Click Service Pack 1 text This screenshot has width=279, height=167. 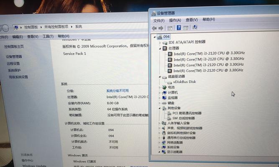(74, 53)
